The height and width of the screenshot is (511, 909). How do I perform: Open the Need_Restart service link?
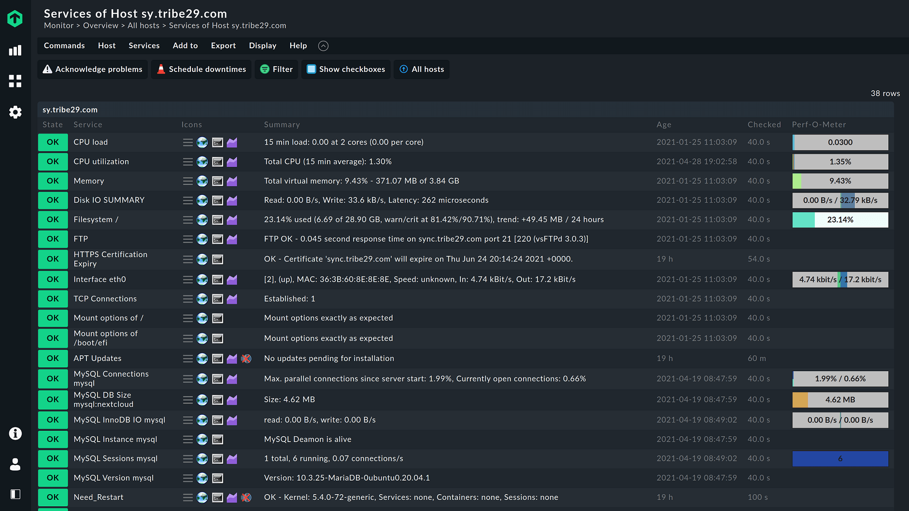[x=99, y=497]
